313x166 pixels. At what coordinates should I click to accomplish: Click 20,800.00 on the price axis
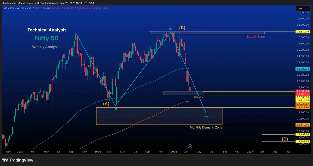coord(302,118)
